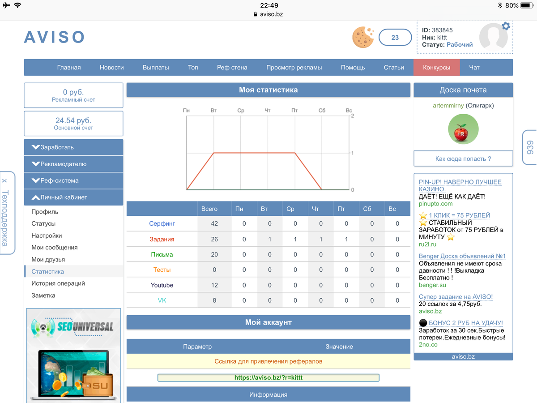
Task: Open Рекламный счет balance box
Action: [73, 95]
